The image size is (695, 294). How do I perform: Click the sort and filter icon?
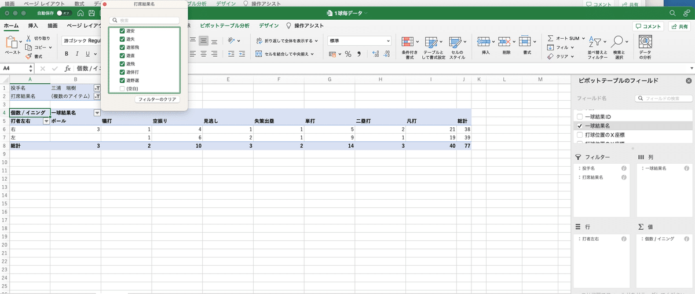(594, 42)
